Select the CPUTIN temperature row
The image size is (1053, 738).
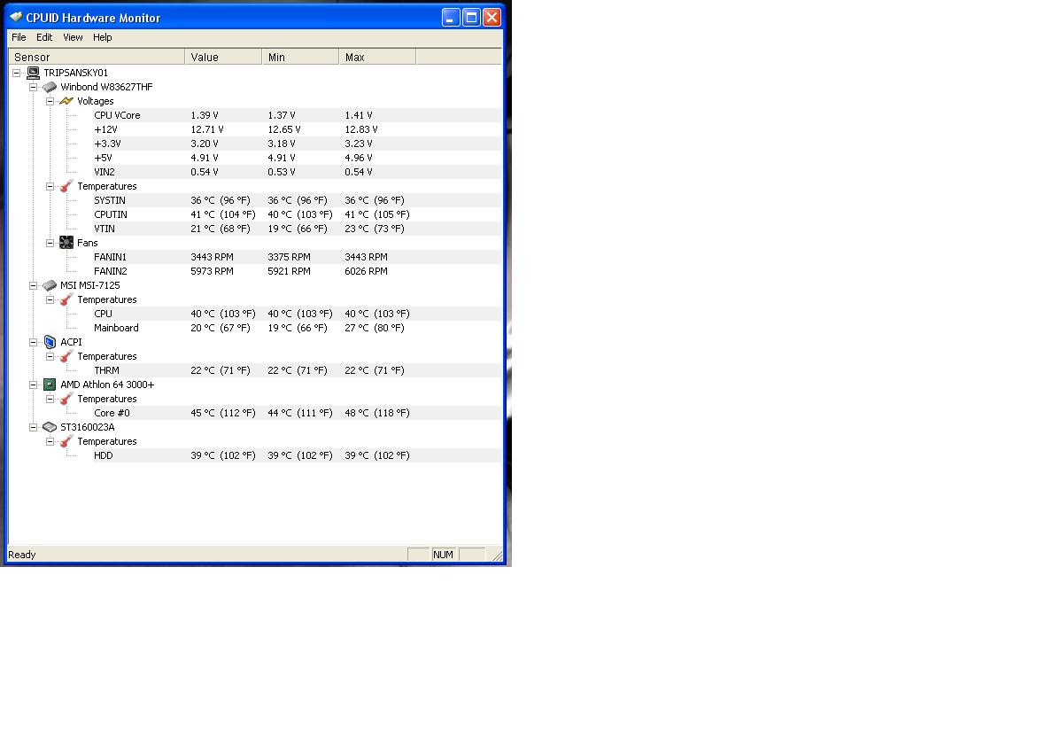click(x=297, y=214)
